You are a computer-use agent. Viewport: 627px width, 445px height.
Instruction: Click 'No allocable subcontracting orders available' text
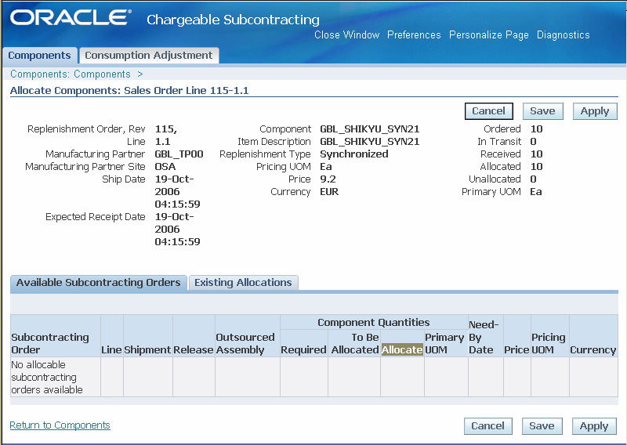click(47, 377)
